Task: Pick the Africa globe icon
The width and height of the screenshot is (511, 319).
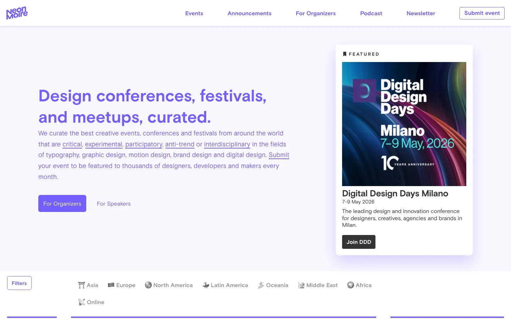Action: [351, 285]
